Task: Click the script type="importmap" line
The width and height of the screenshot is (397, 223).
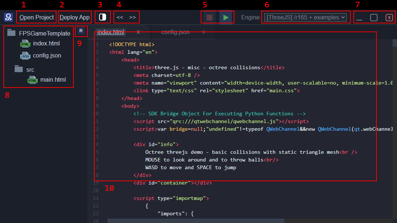Action: pyautogui.click(x=171, y=198)
